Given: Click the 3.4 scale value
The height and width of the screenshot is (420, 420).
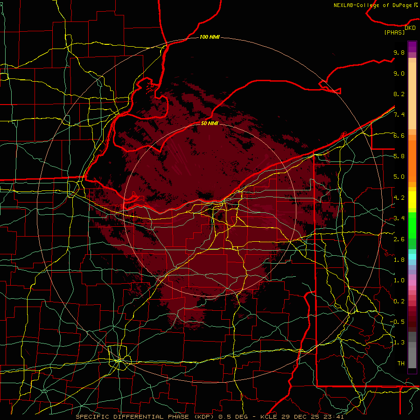Looking at the screenshot, I should (399, 218).
